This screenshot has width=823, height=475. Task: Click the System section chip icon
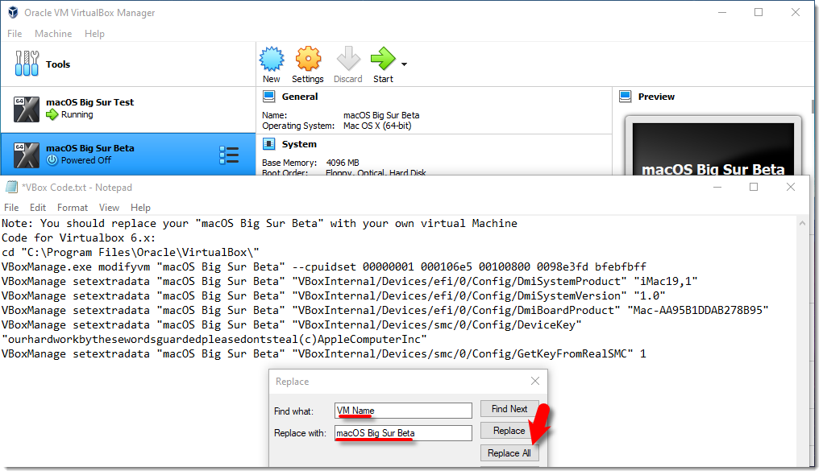(268, 144)
